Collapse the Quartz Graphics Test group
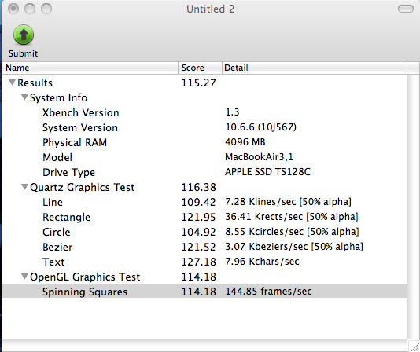Viewport: 420px width, 352px height. [24, 187]
